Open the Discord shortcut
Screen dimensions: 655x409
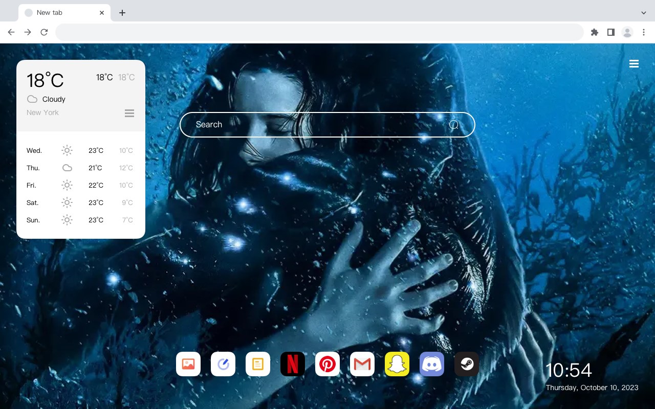click(x=432, y=364)
